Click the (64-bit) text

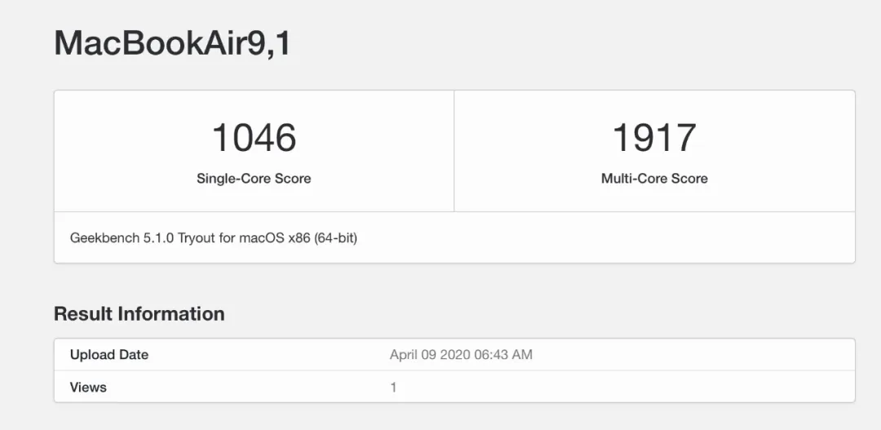point(336,237)
